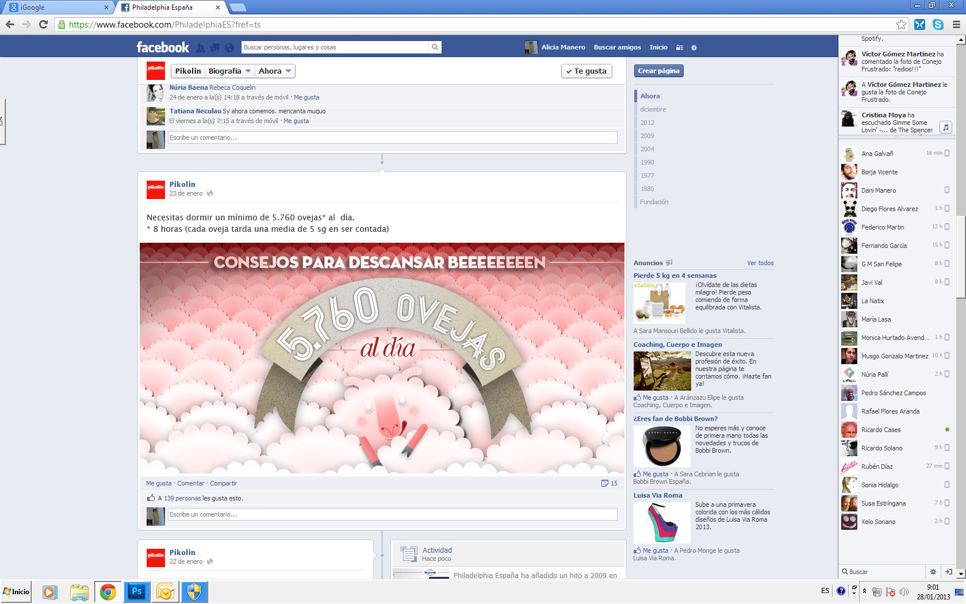Click the address bar URL
The width and height of the screenshot is (966, 604).
(x=164, y=24)
